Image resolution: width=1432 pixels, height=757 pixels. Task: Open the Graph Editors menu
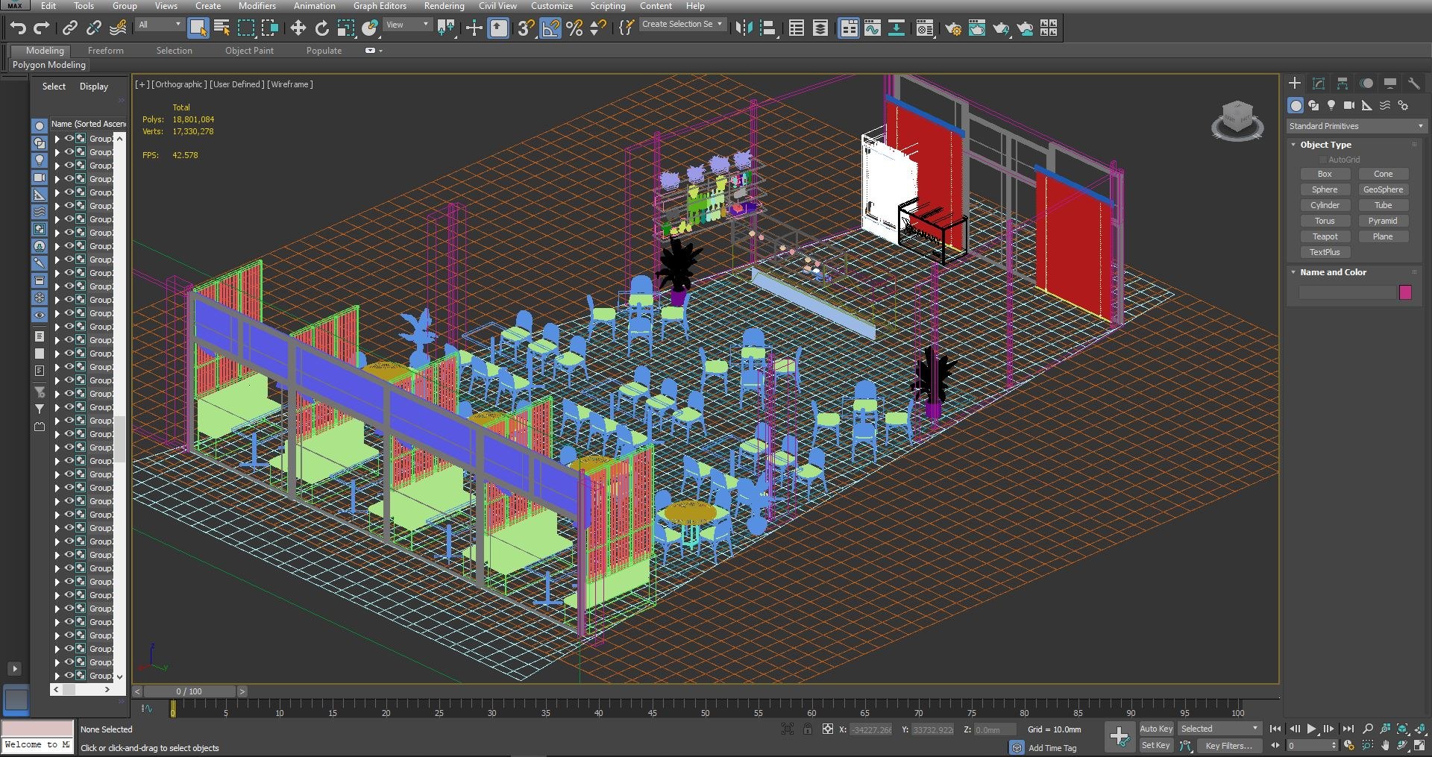[380, 6]
